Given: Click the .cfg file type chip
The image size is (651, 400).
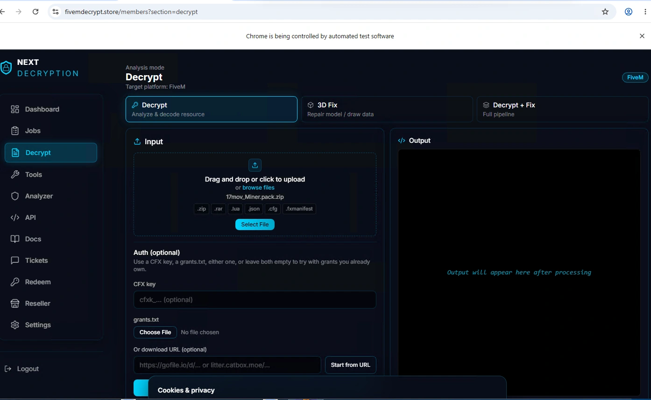Looking at the screenshot, I should pos(273,209).
